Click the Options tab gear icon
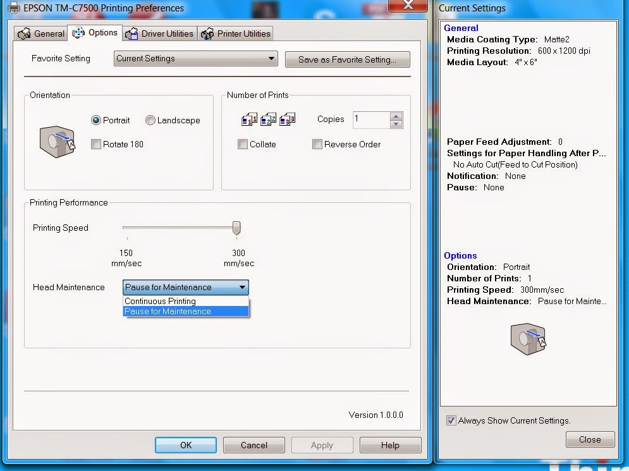Screen dimensions: 629x471 (x=78, y=33)
